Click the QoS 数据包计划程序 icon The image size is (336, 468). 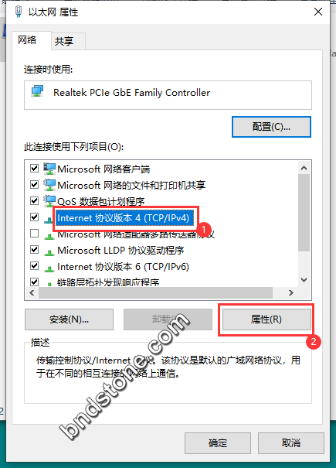[x=49, y=201]
